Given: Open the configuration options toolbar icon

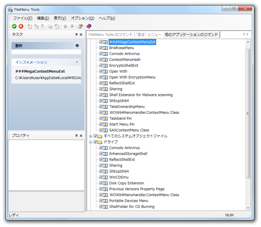Looking at the screenshot, I should click(x=80, y=26).
